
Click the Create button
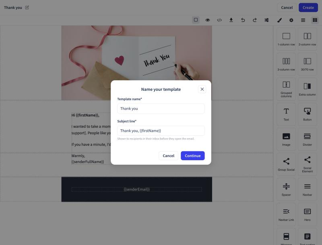308,8
